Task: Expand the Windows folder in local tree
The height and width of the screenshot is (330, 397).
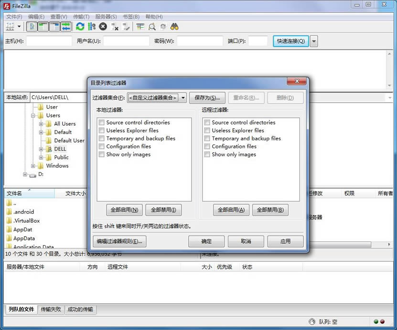Action: coord(33,166)
